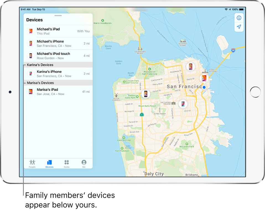Open the Items tab
Screen dimensions: 265x211
coord(67,164)
